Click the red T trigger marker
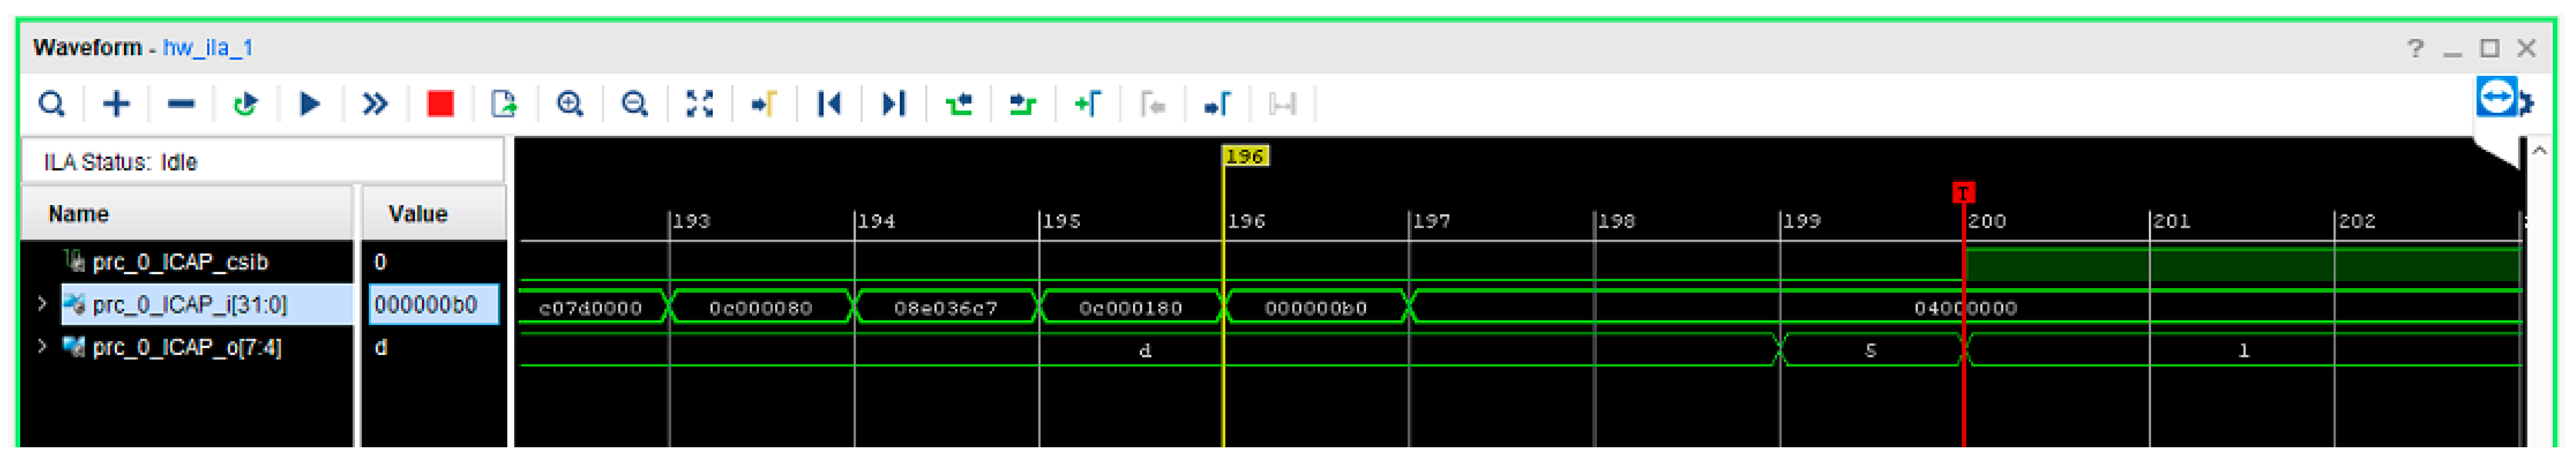The image size is (2576, 463). click(x=1963, y=193)
